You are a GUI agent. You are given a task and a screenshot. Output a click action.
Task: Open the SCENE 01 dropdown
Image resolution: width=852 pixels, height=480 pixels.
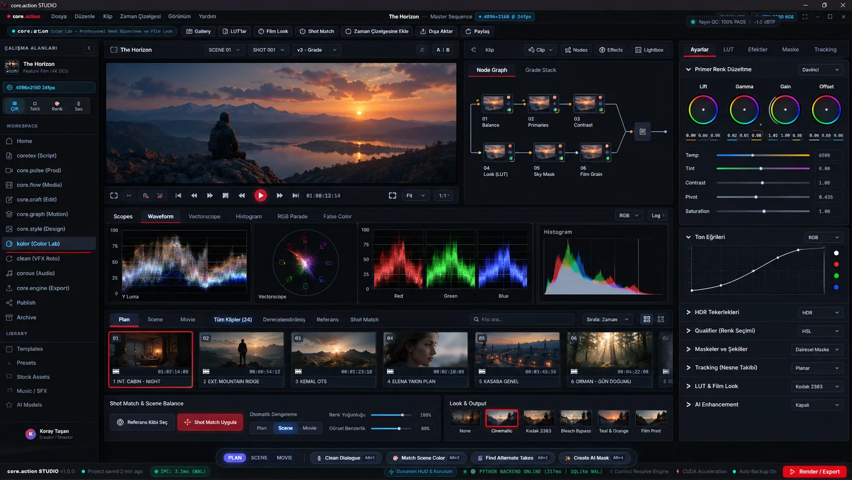224,50
